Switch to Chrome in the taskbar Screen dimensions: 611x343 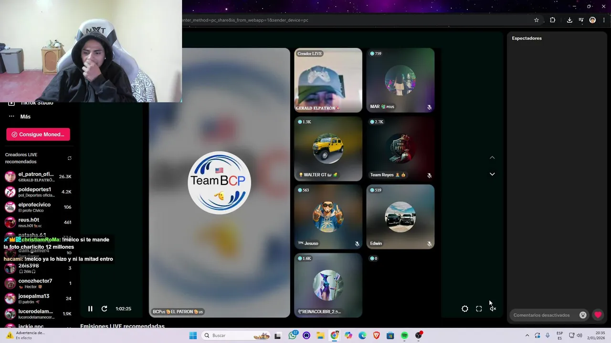335,335
